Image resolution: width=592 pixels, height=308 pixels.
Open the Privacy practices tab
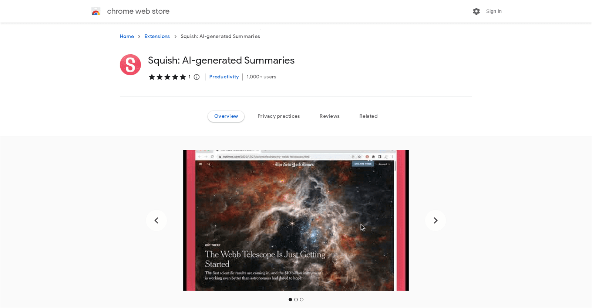tap(279, 116)
